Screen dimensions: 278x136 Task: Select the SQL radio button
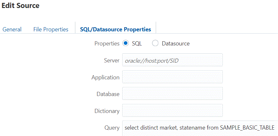coord(125,44)
